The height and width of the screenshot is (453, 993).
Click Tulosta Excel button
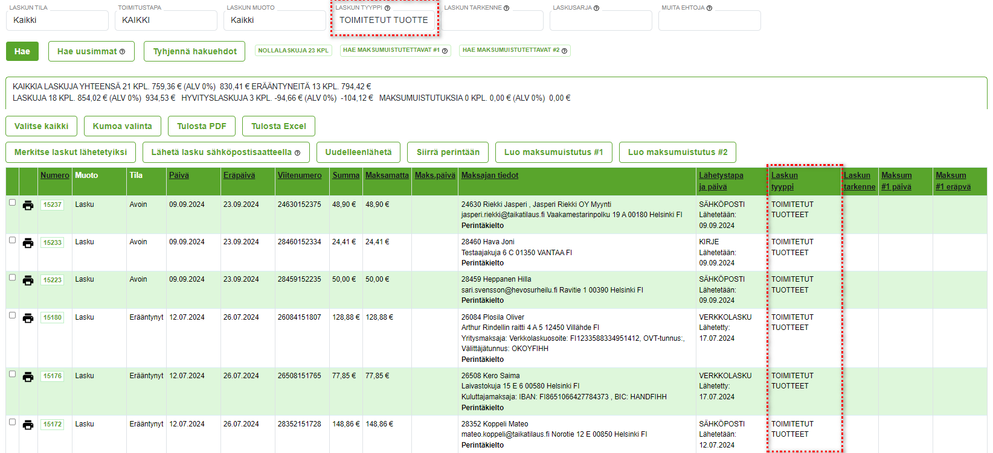pos(278,126)
